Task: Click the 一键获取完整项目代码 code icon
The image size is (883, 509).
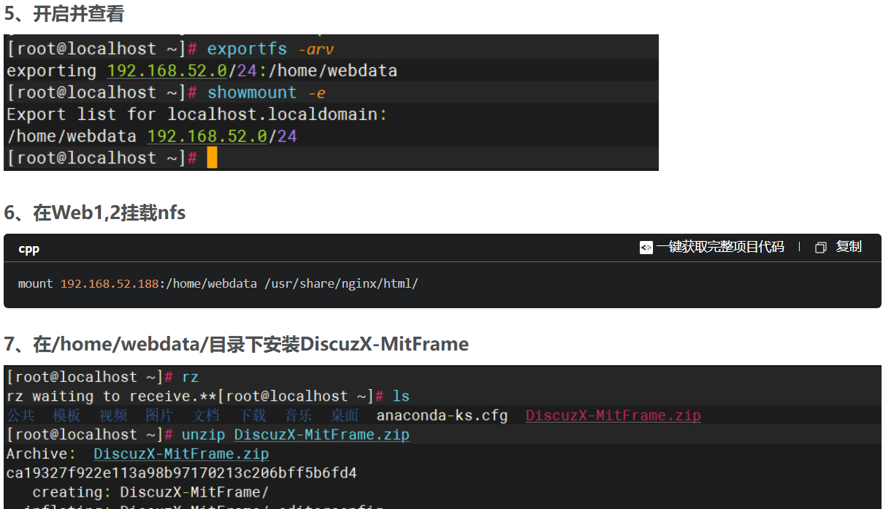Action: 646,248
